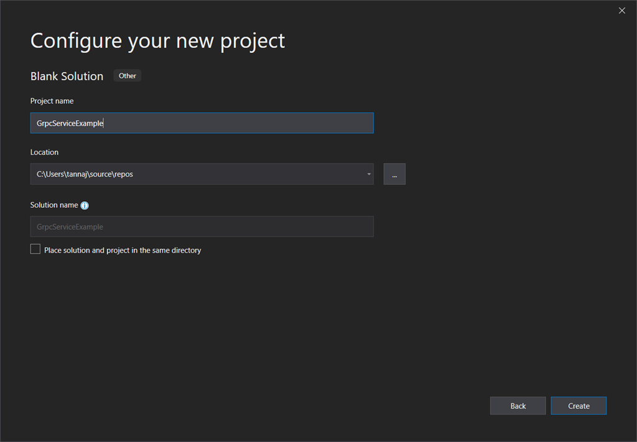The height and width of the screenshot is (442, 637).
Task: Click the 'Solution name' field label
Action: tap(54, 205)
